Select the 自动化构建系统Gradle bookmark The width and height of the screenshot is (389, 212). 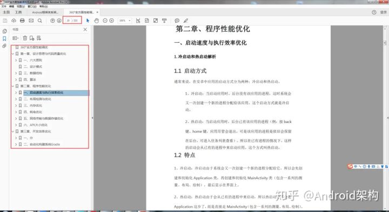(x=42, y=145)
